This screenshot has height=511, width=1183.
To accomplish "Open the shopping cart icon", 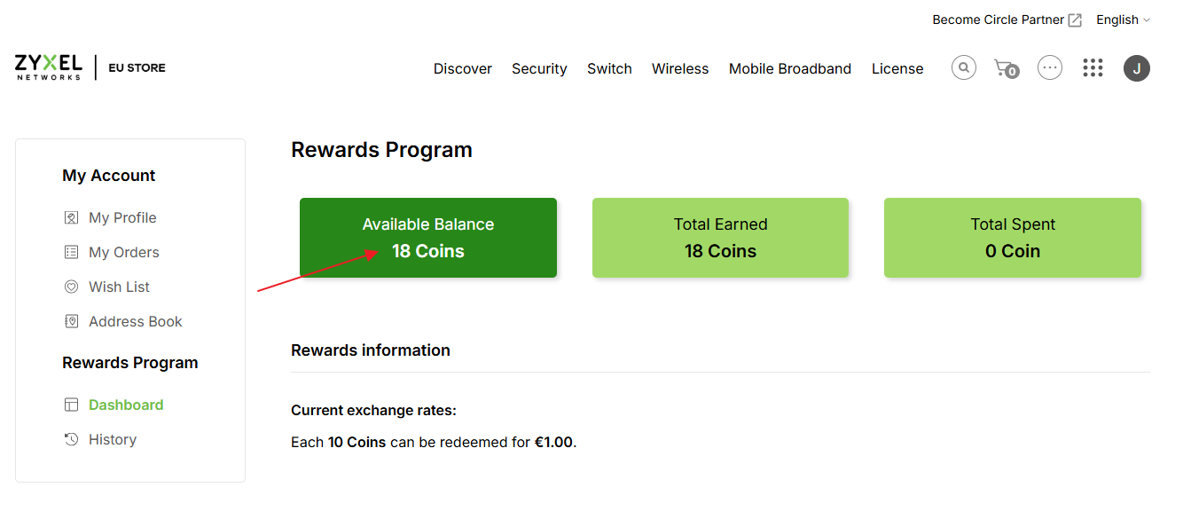I will point(1006,68).
